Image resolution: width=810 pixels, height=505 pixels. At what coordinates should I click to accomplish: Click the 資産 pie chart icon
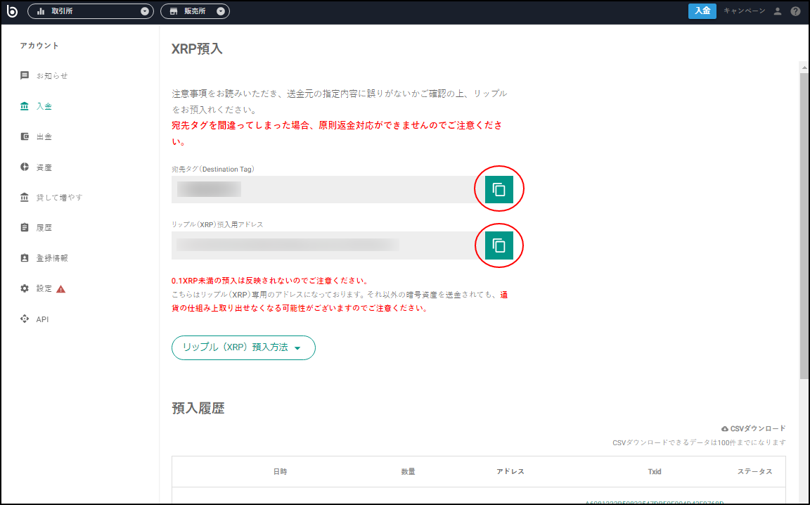click(x=25, y=167)
